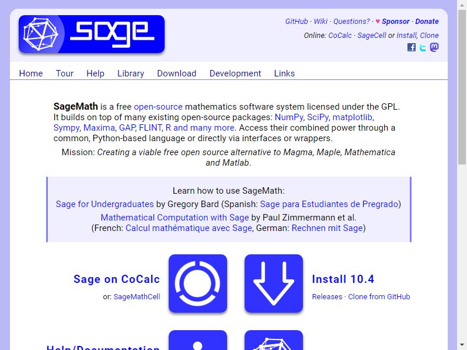Open the Download menu item

[x=177, y=73]
